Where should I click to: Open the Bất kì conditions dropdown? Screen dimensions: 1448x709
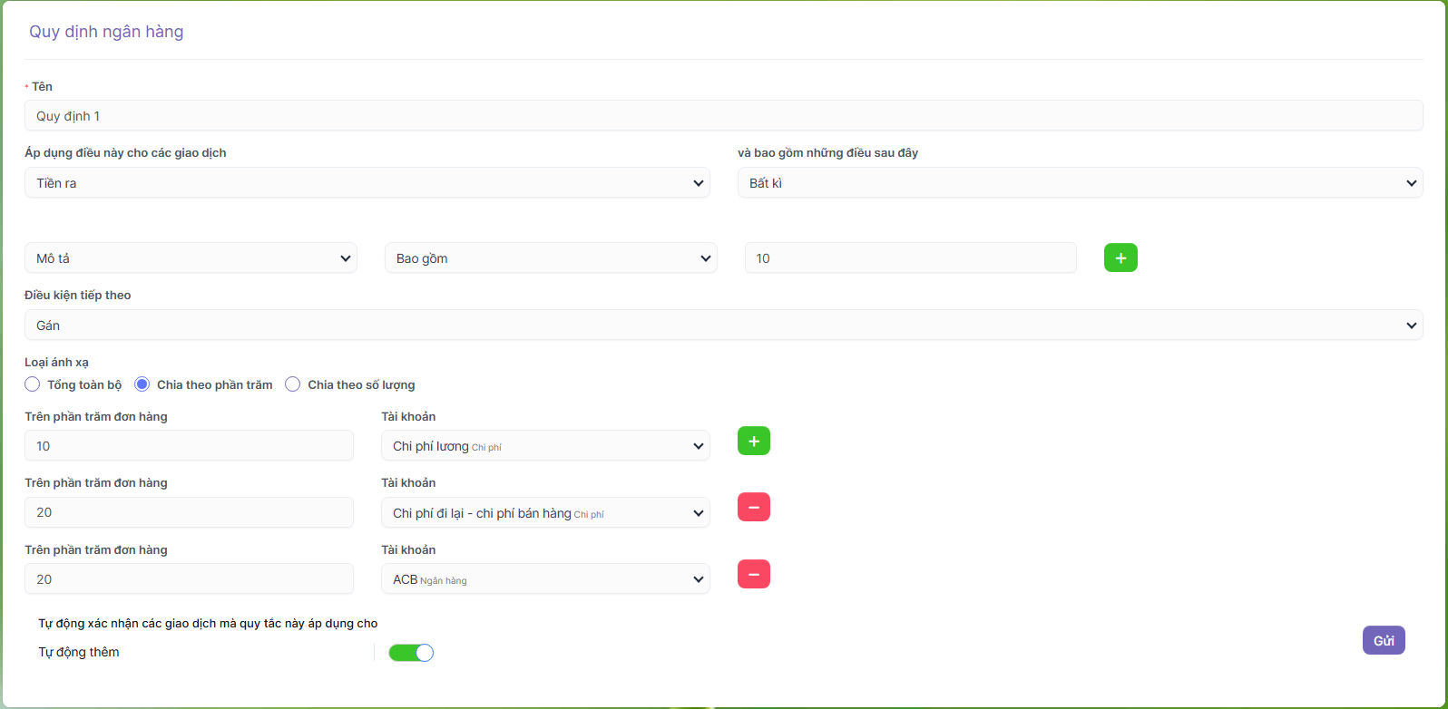point(1080,183)
